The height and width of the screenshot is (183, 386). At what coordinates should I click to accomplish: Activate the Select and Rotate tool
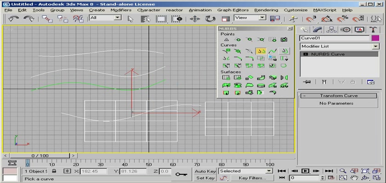coord(210,19)
